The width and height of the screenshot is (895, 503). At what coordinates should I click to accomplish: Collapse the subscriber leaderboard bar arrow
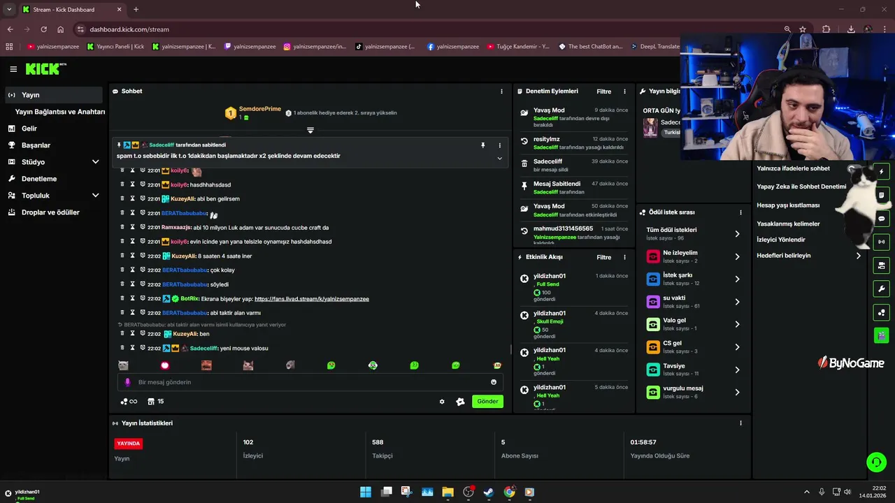click(x=310, y=131)
